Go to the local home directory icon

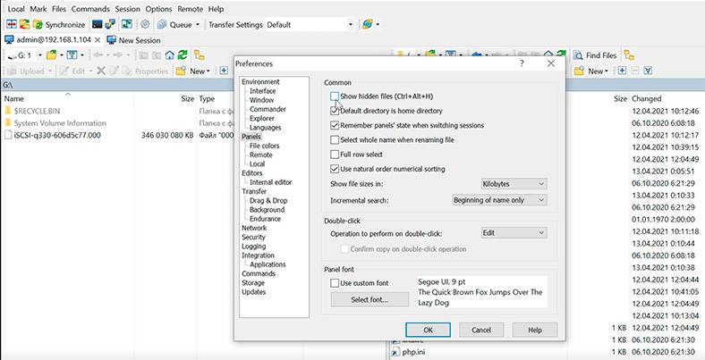(169, 55)
